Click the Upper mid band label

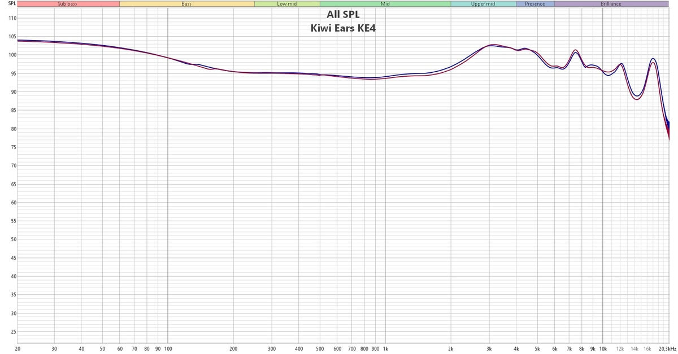(x=483, y=4)
